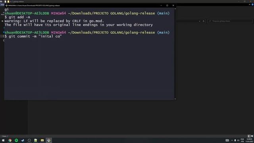Switch Explorer to large icons view
Viewport: 254px width, 143px height.
click(252, 136)
